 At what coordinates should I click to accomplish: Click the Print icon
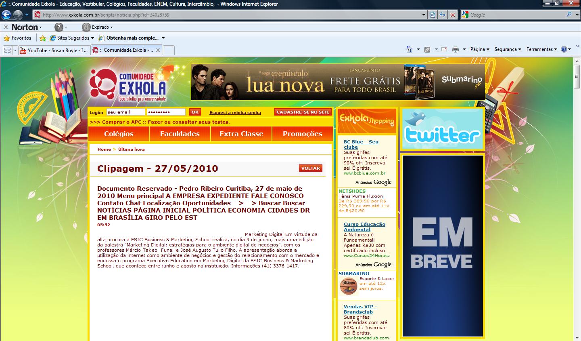click(456, 49)
